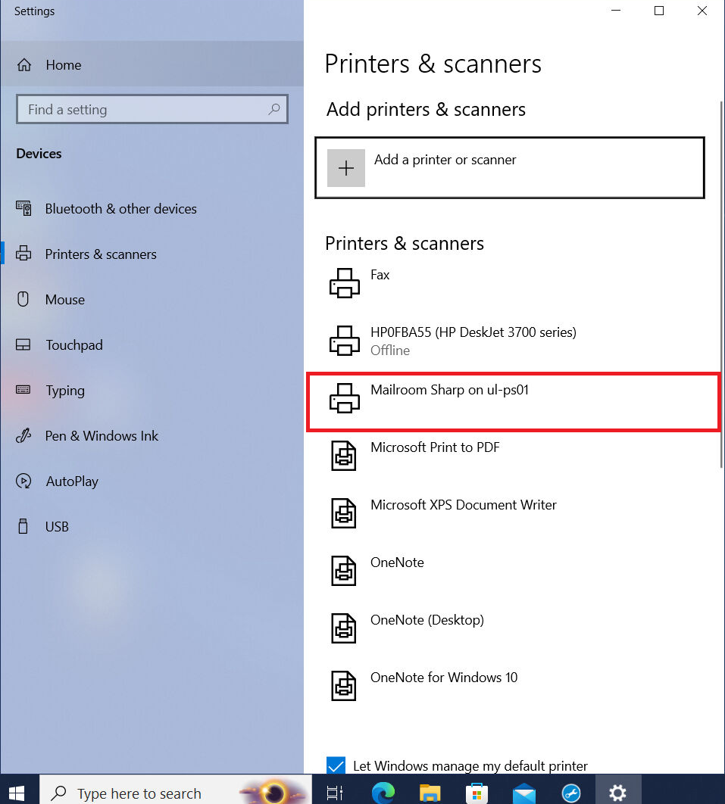Click the plus icon to add a printer
Screen dimensions: 725x804
[x=345, y=167]
